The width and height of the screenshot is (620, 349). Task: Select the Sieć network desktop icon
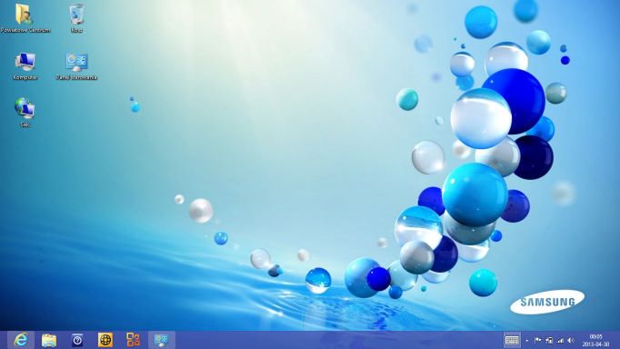click(25, 113)
